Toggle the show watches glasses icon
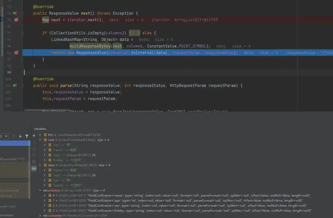The width and height of the screenshot is (333, 218). (x=34, y=168)
